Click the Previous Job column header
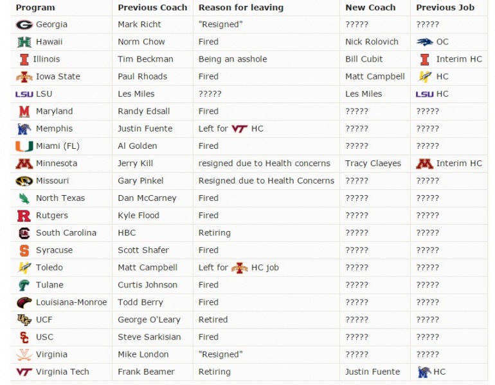The height and width of the screenshot is (385, 495). click(445, 8)
